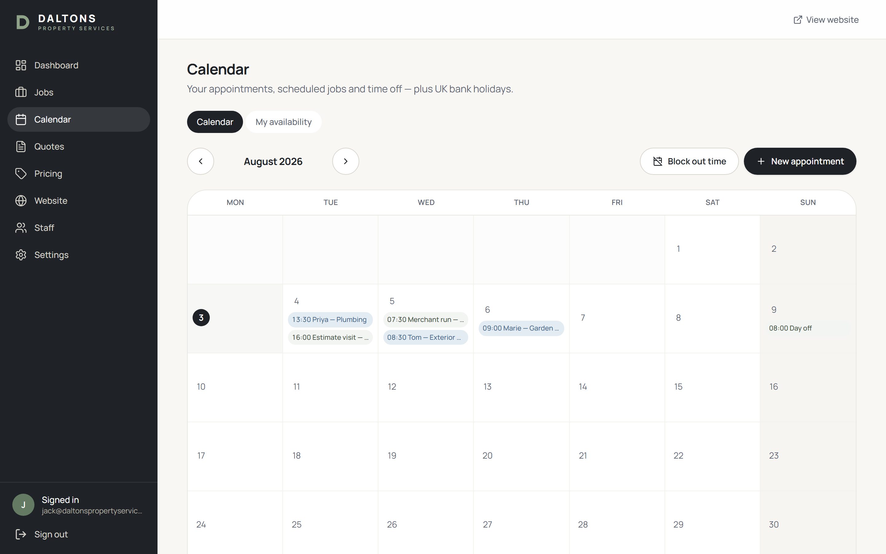Click the Sign out label
886x554 pixels.
point(51,534)
